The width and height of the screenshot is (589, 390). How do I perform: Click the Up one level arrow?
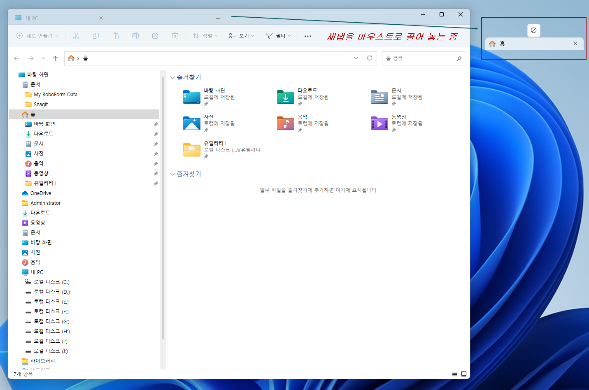[x=56, y=58]
